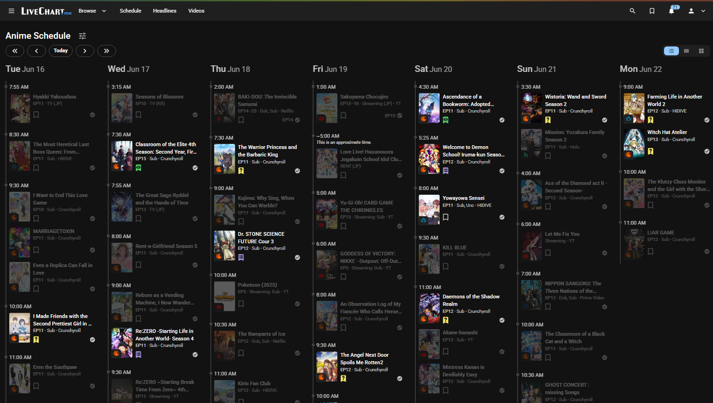Click yellow status icon for Witch Hat Atelier
The image size is (713, 403).
(x=650, y=151)
